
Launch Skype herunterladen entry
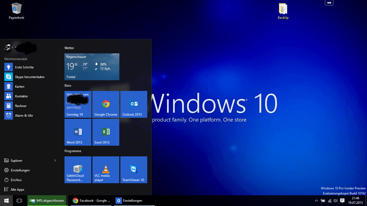[x=30, y=77]
